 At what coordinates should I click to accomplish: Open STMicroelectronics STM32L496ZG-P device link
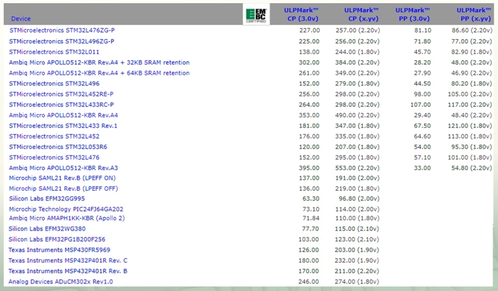point(62,41)
